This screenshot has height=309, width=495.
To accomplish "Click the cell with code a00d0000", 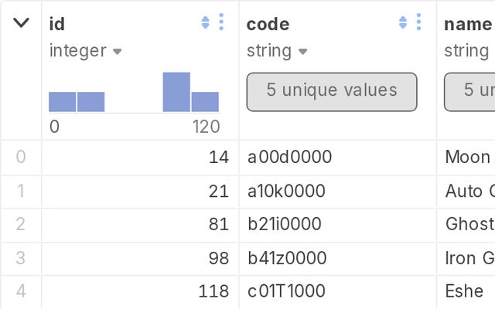I will [x=289, y=158].
